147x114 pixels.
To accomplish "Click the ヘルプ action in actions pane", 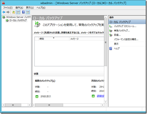I will tap(117, 48).
